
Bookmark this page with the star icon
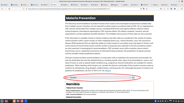[147, 9]
